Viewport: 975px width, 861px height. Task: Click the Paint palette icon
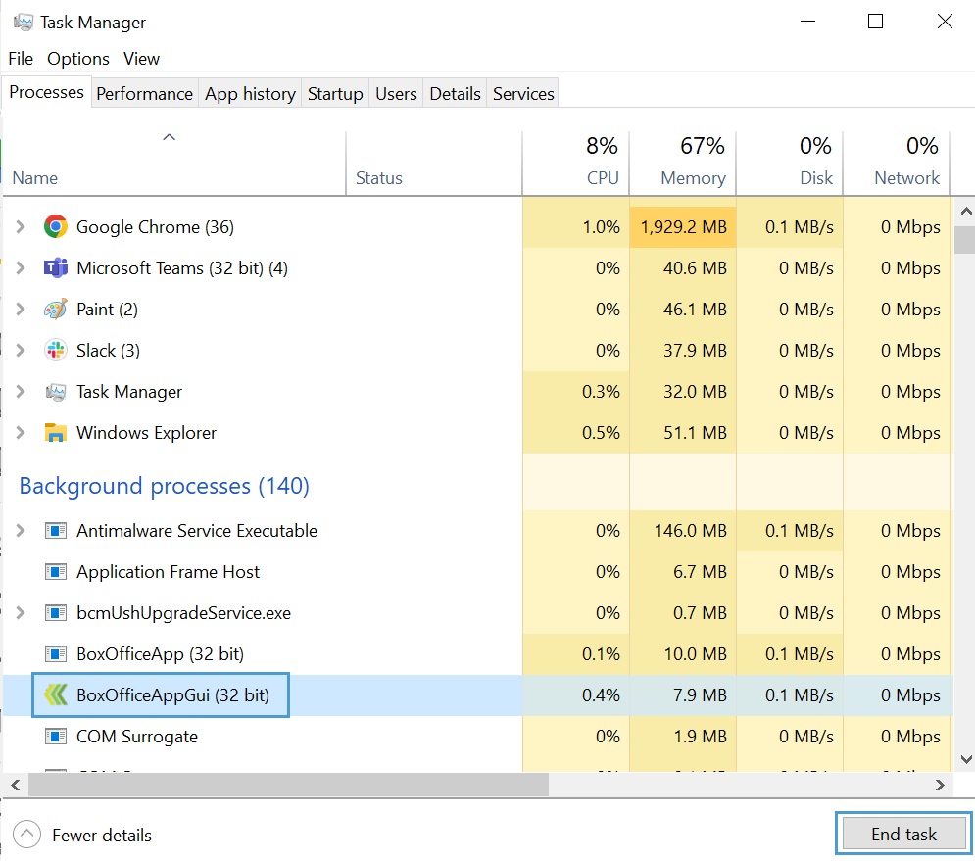(56, 310)
